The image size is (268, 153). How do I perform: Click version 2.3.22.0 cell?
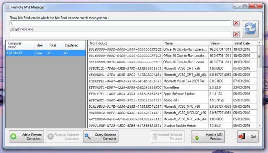tap(220, 87)
